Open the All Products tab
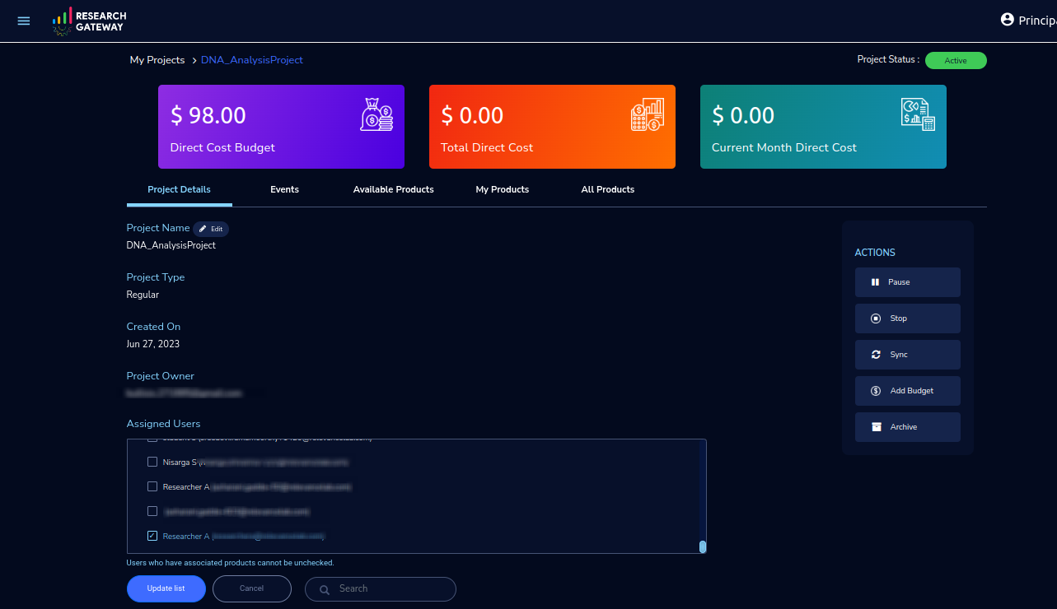 point(608,189)
